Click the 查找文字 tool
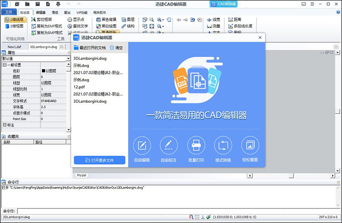 click(x=78, y=26)
